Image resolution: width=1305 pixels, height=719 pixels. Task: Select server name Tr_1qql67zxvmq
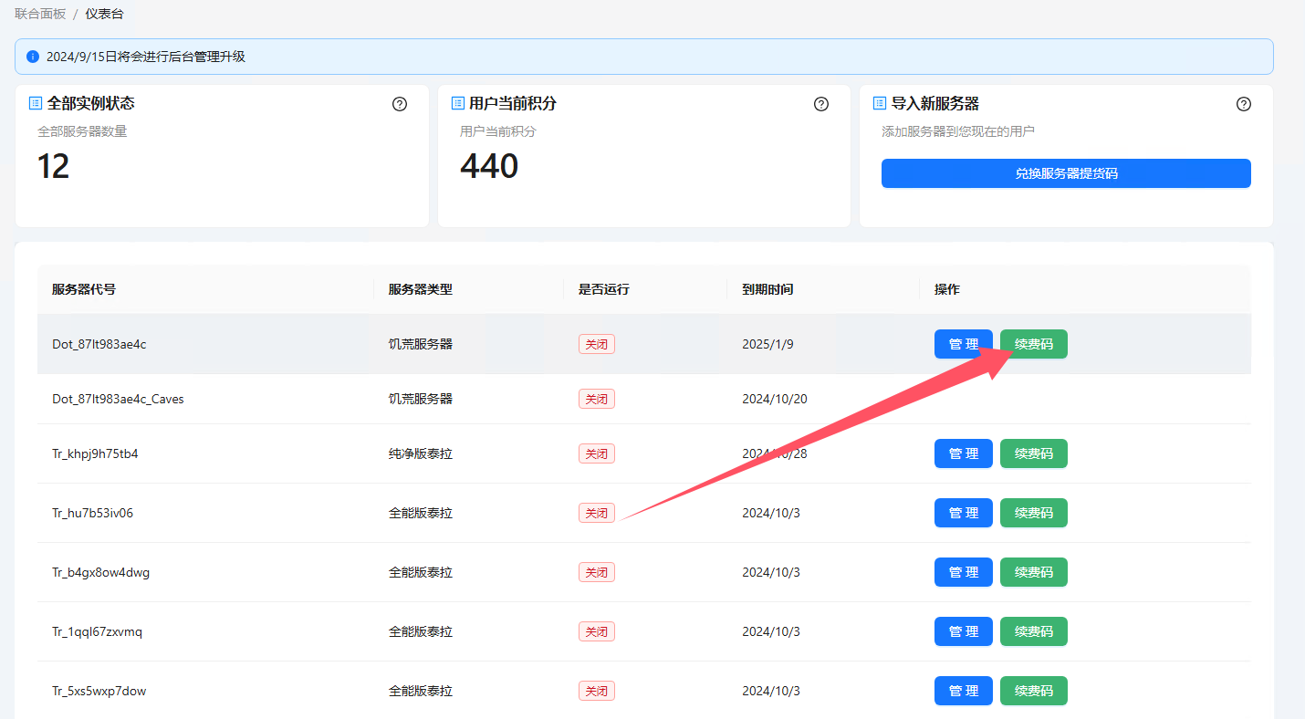pos(97,631)
